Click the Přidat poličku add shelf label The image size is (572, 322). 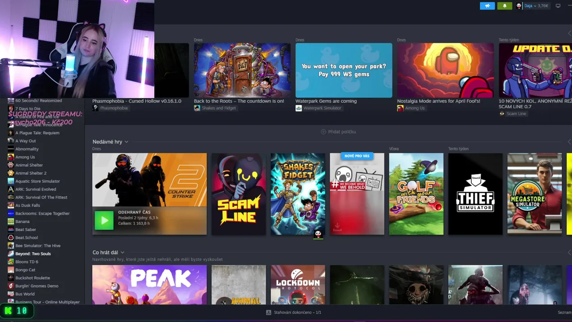coord(342,132)
